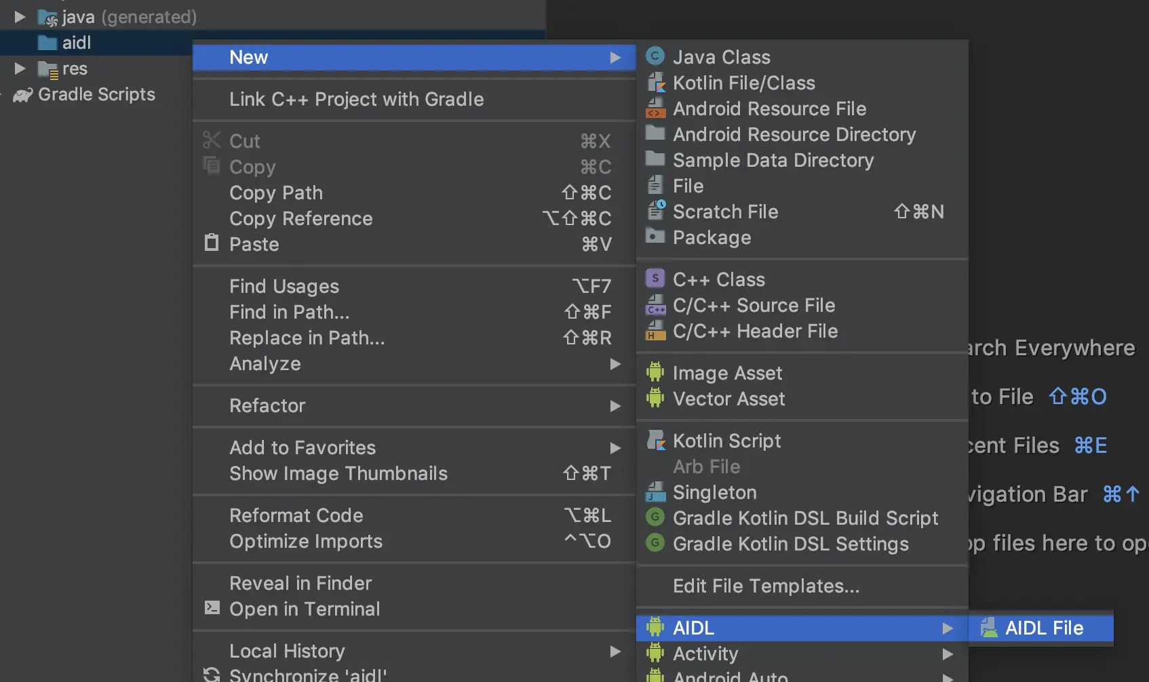
Task: Choose Find Usages menu entry
Action: [284, 286]
